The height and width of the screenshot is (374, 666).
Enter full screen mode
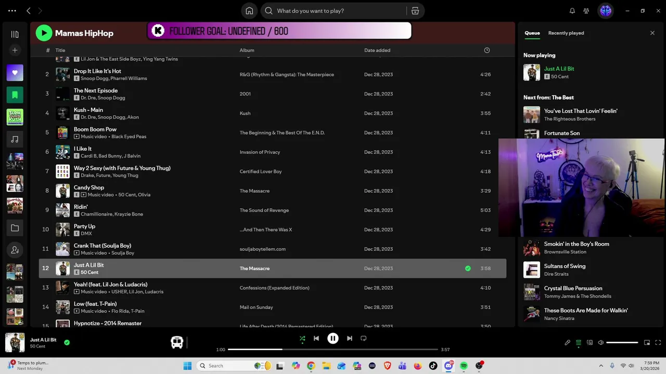pyautogui.click(x=658, y=343)
